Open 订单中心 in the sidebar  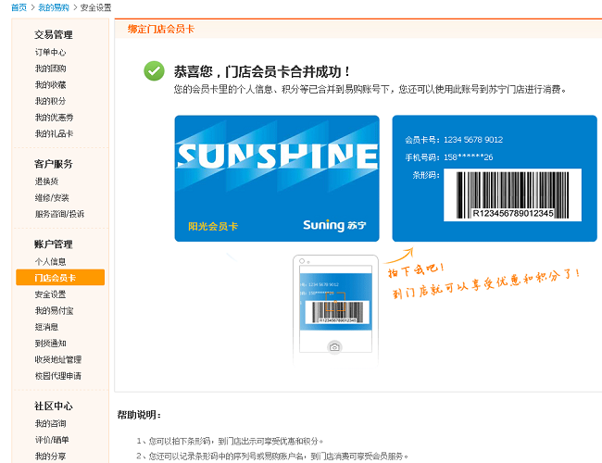(x=50, y=52)
